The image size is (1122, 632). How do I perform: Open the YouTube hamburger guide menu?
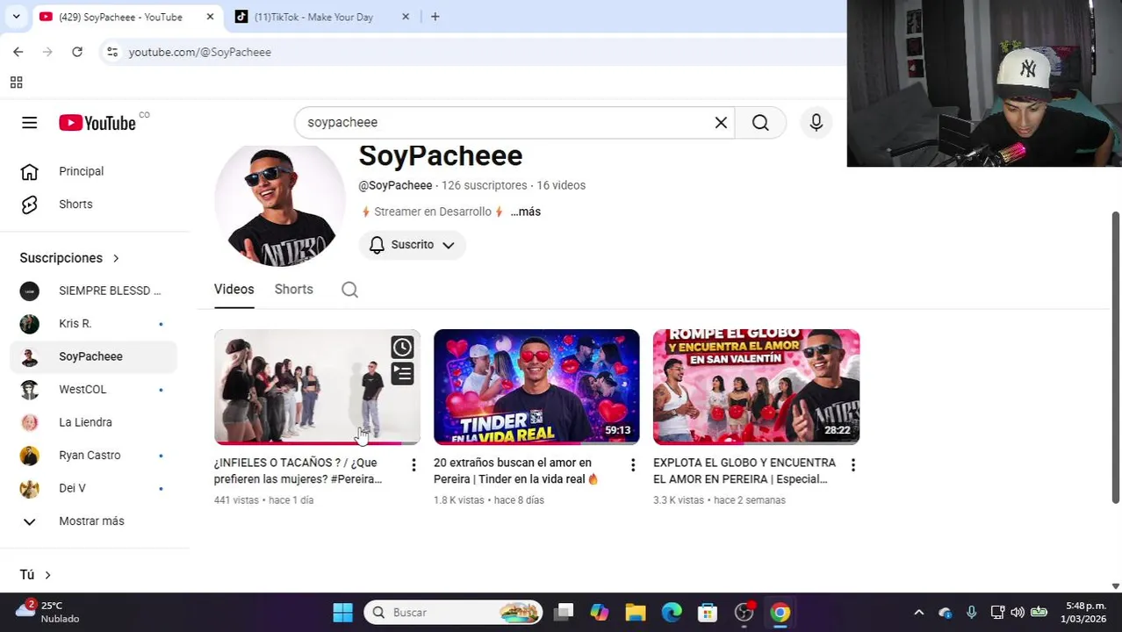29,123
